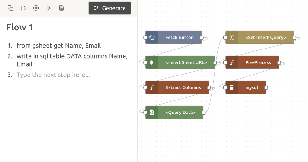308x162 pixels.
Task: Open settings via the gear icon
Action: (x=36, y=8)
